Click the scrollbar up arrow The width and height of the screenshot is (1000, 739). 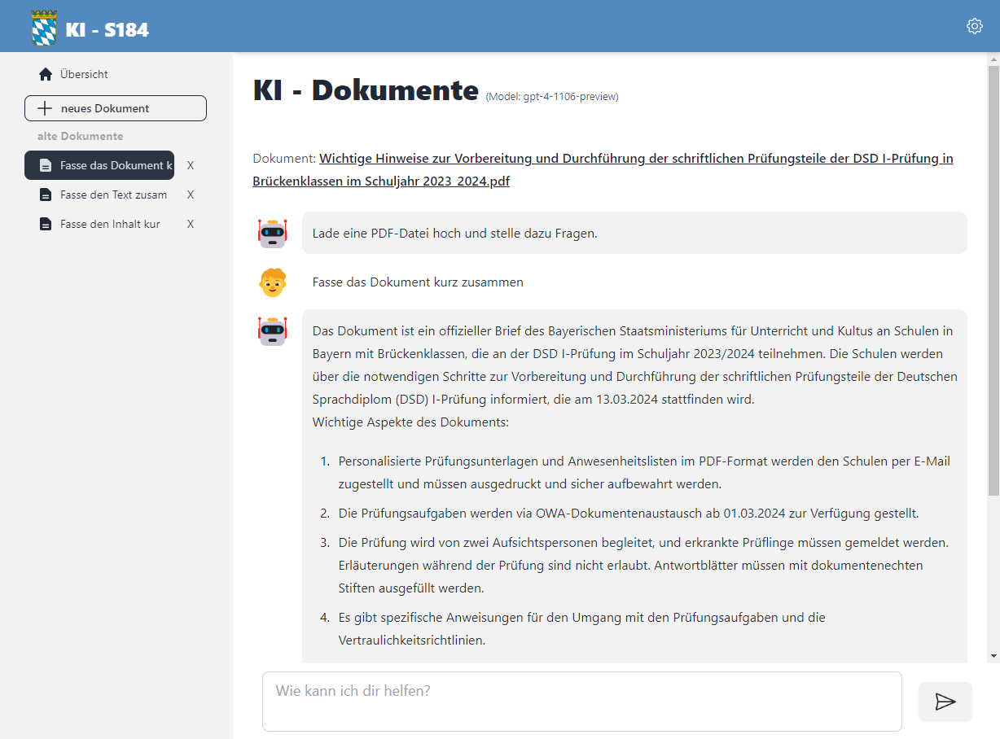coord(993,59)
